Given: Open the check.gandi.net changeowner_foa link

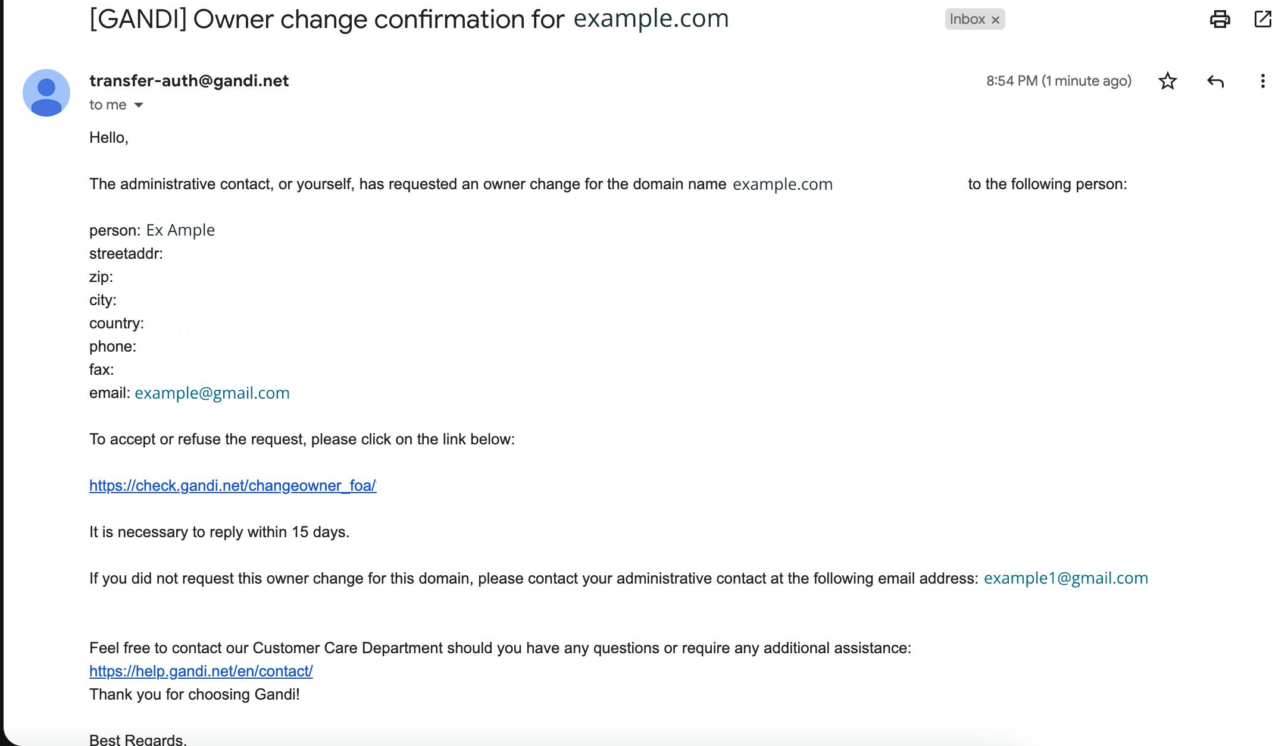Looking at the screenshot, I should [x=233, y=486].
